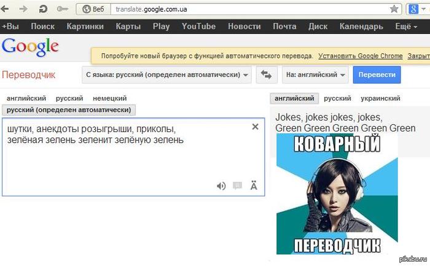The image size is (430, 266).
Task: Reload the page with the refresh icon
Action: click(x=43, y=9)
